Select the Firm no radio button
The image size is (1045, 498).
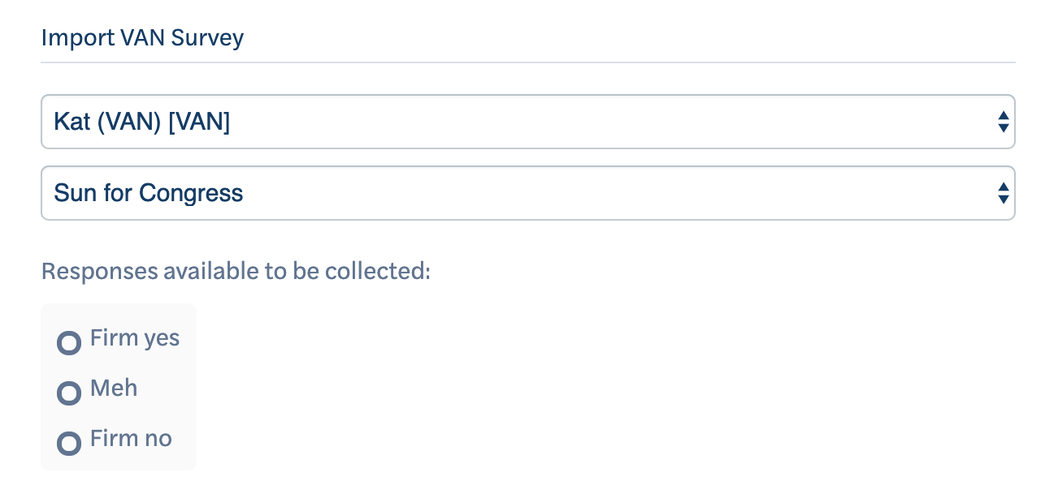click(69, 444)
